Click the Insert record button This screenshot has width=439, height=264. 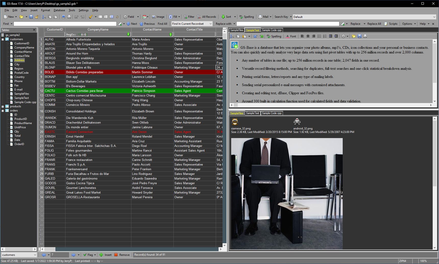tap(105, 255)
